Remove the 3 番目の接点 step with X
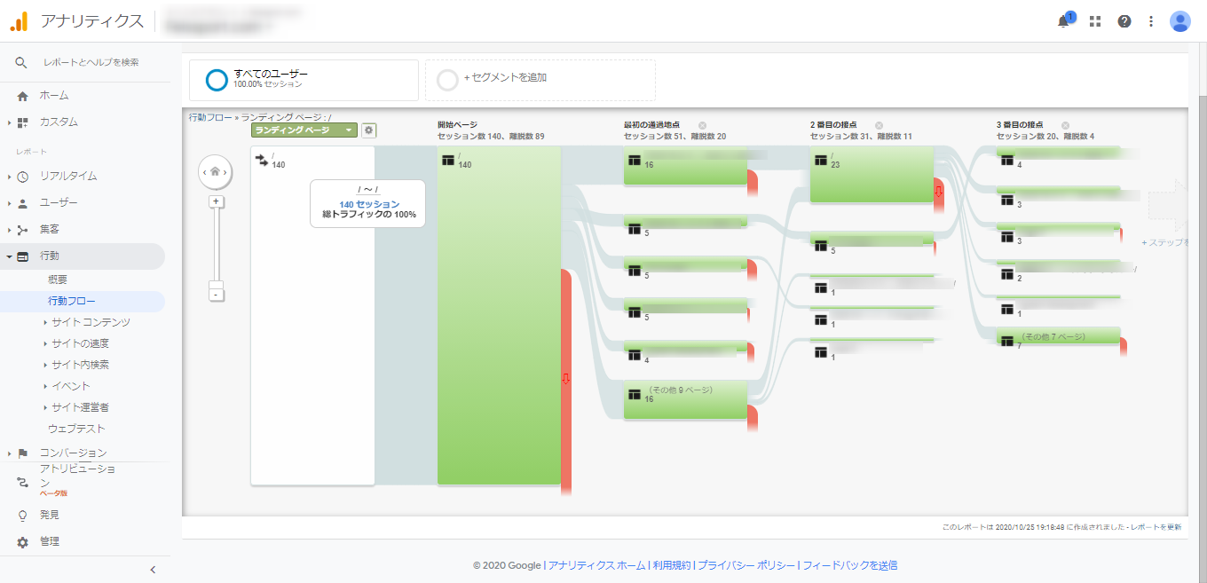The height and width of the screenshot is (583, 1207). [1066, 125]
